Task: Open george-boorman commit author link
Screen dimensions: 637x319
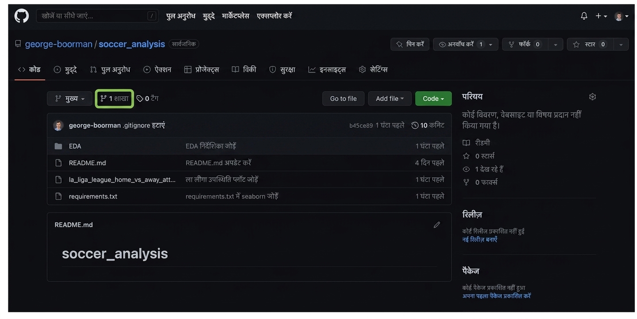Action: pos(95,125)
